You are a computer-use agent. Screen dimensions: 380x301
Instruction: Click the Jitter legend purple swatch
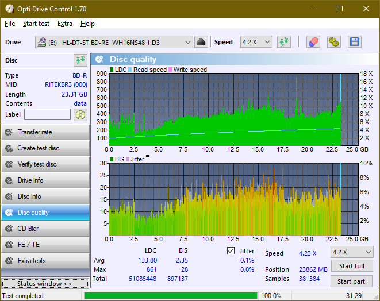click(x=128, y=159)
